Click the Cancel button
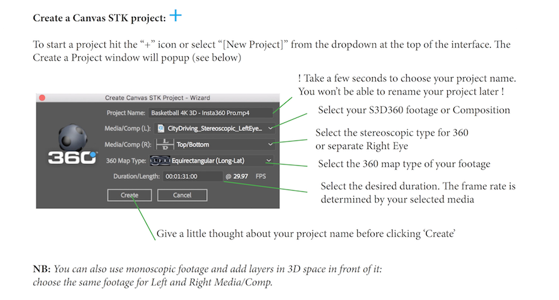The image size is (559, 300). coord(182,195)
